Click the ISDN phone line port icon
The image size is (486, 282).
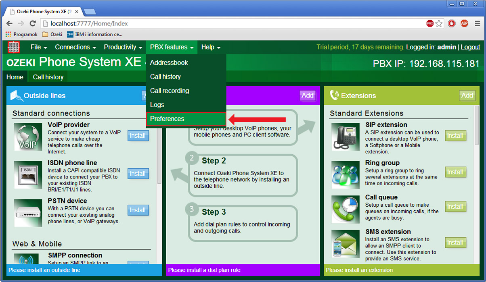tap(28, 175)
